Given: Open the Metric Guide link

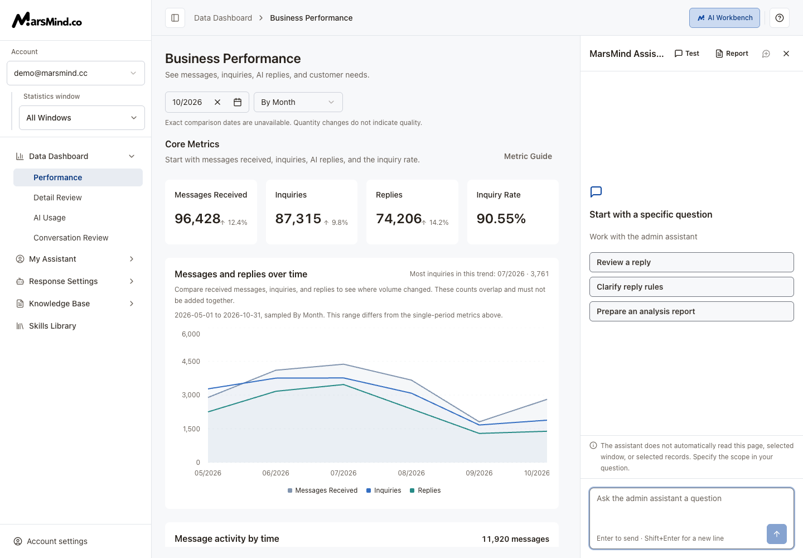Looking at the screenshot, I should 528,156.
